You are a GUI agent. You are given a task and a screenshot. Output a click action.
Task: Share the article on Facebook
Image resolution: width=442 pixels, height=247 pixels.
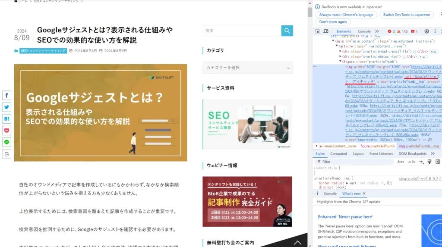pyautogui.click(x=7, y=95)
